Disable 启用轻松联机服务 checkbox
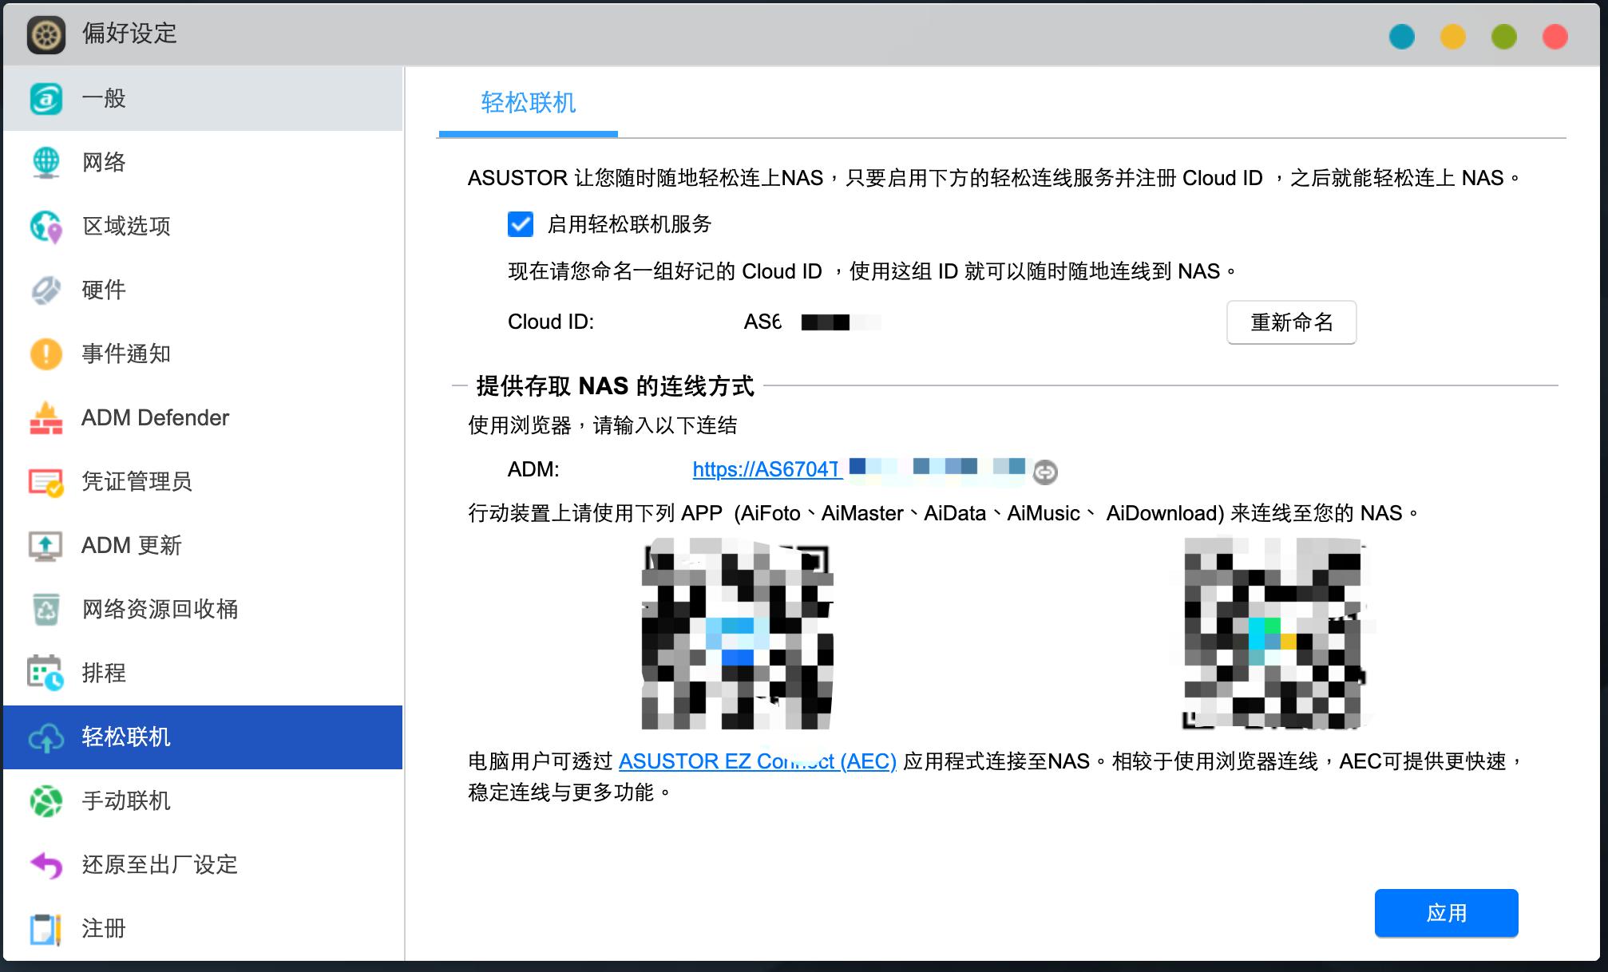 [x=520, y=226]
